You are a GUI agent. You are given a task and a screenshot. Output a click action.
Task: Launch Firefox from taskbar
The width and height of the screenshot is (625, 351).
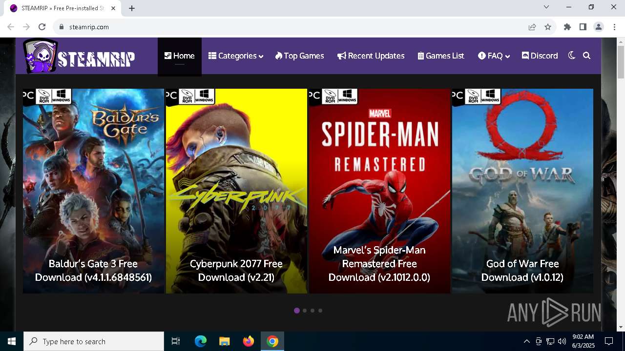(249, 341)
